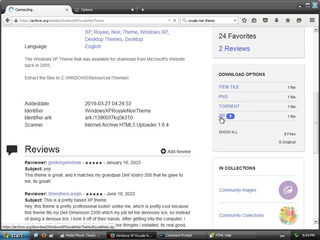
Task: Click the ZIP download icon badge
Action: (230, 116)
